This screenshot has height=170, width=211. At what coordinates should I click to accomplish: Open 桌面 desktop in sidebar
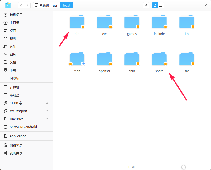[26, 31]
